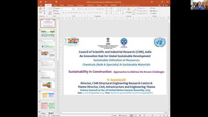Select slide 9 thumbnail
The image size is (208, 117).
pos(48,105)
